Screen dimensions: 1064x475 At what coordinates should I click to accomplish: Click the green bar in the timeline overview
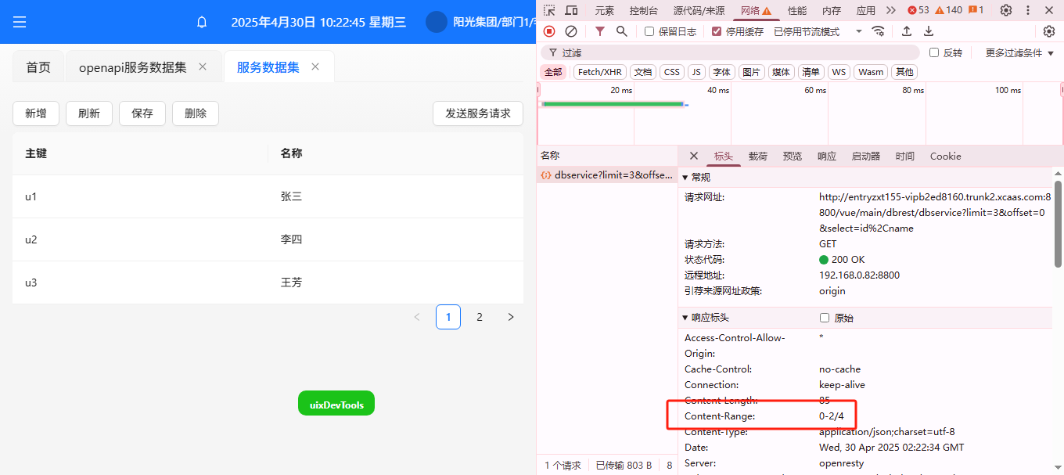click(x=613, y=103)
